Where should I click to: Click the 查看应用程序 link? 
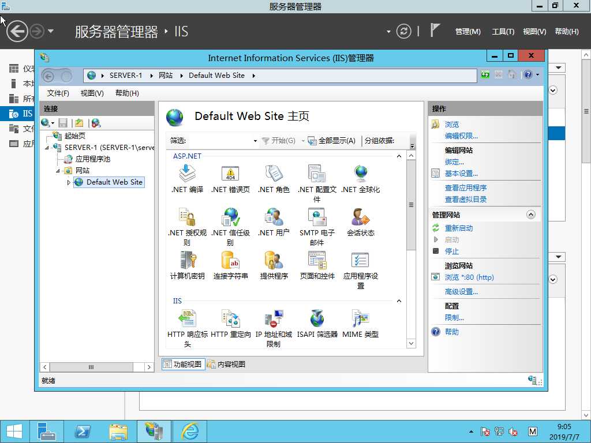[x=466, y=188]
